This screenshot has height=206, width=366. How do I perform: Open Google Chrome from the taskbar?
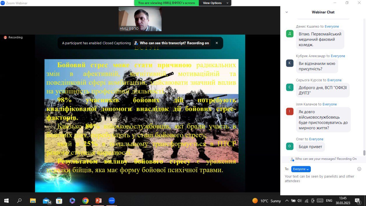tap(85, 201)
